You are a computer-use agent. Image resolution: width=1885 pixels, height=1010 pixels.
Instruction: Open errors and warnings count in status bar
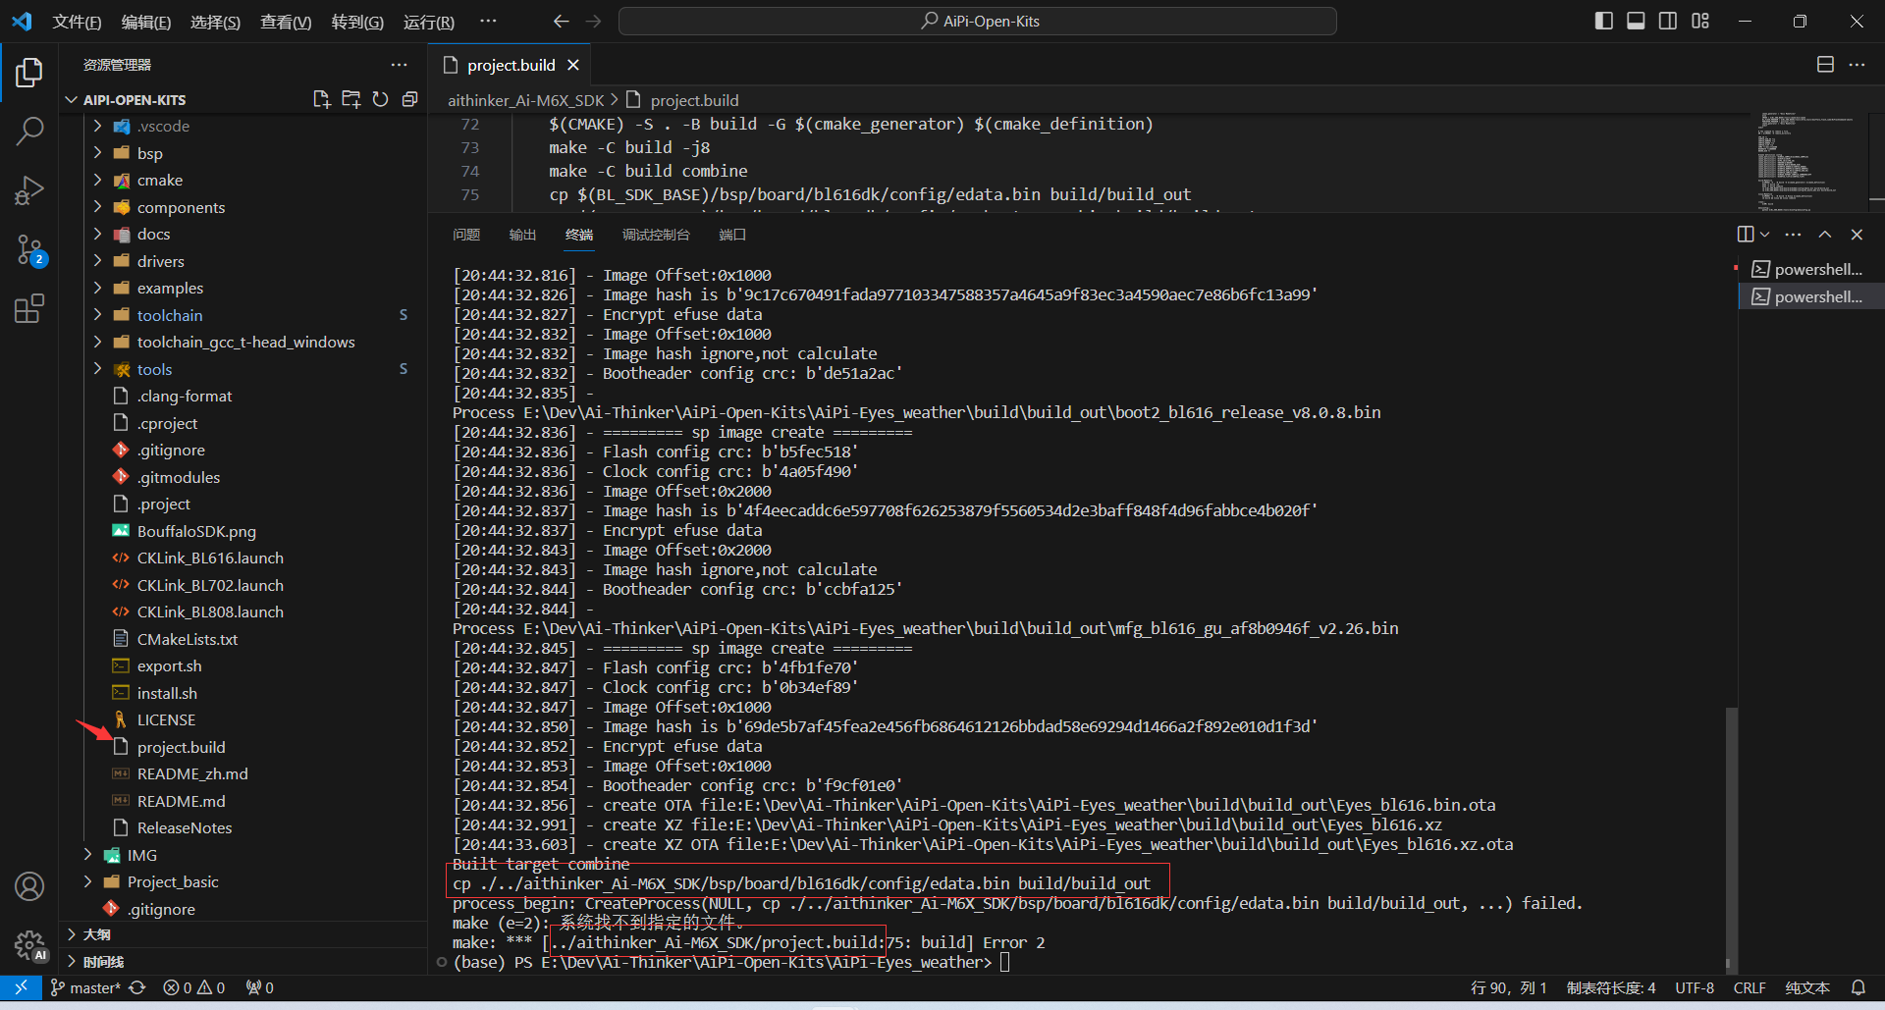pyautogui.click(x=194, y=987)
